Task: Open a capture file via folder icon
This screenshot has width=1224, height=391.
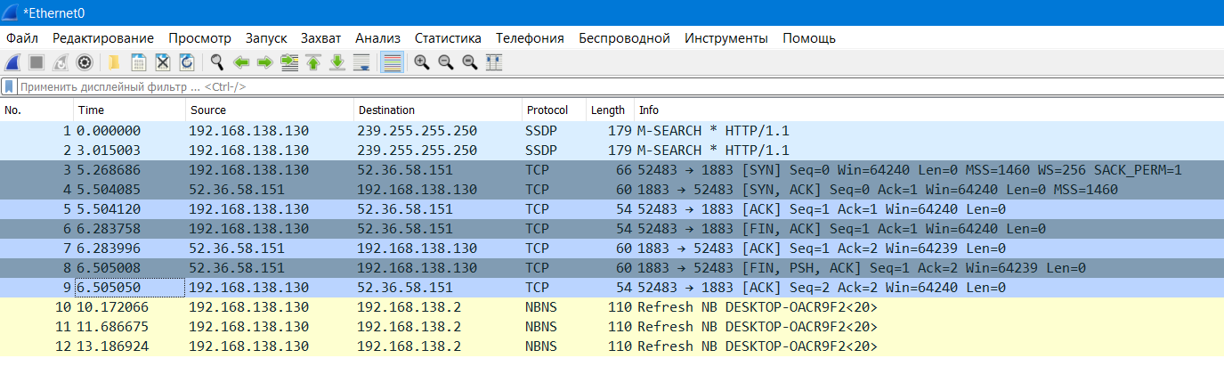Action: [114, 62]
